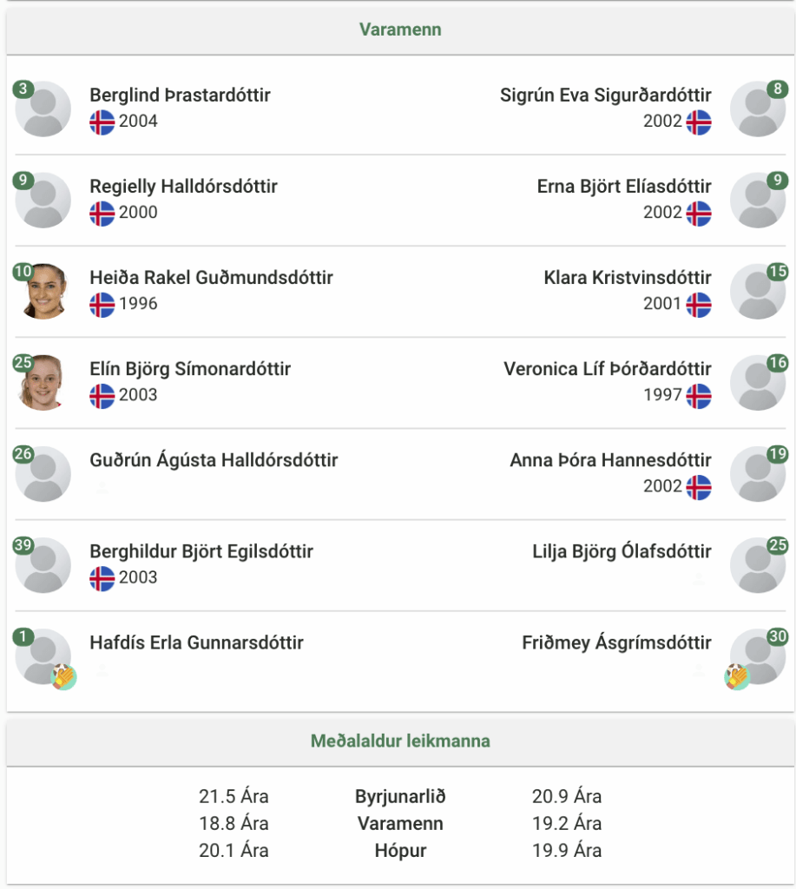Select Guðrún Ágústa Halldórsdóttir's name
The height and width of the screenshot is (889, 796).
tap(214, 460)
